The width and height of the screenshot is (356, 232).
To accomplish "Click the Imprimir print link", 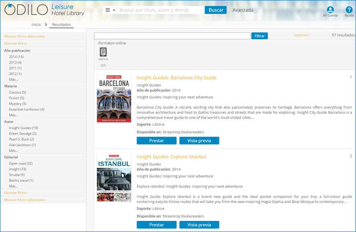I will tap(302, 35).
